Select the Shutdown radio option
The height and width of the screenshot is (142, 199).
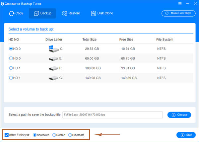pyautogui.click(x=34, y=135)
